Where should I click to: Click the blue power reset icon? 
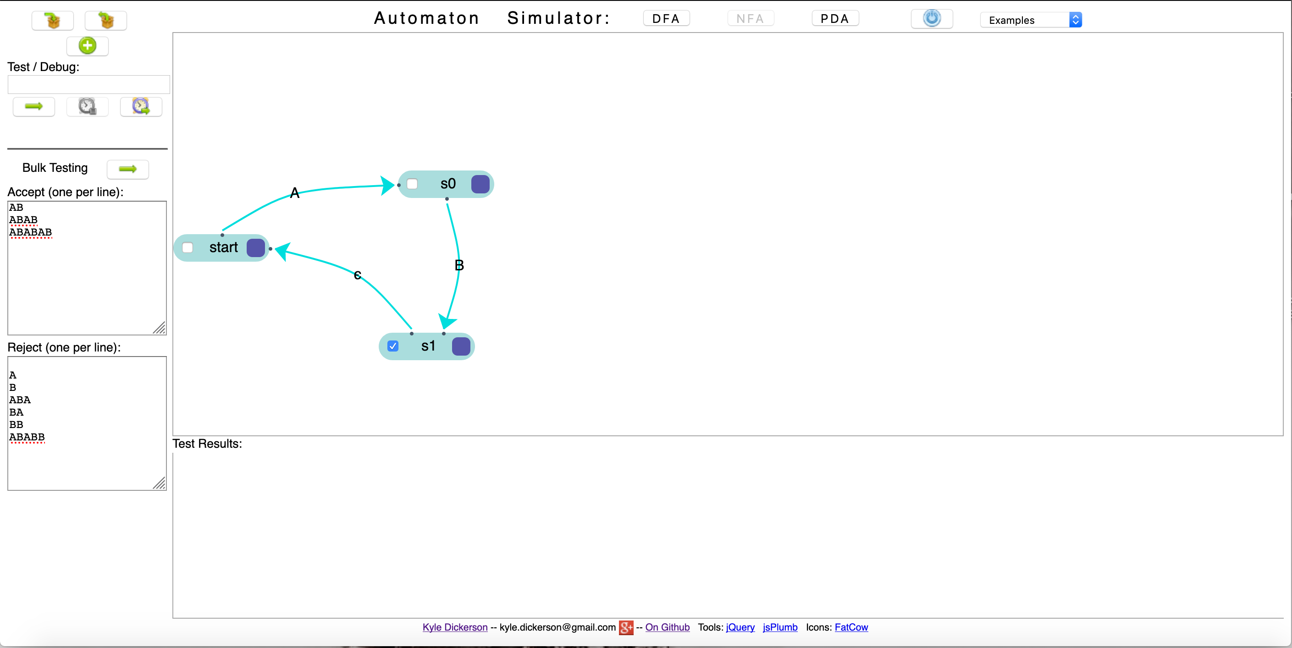[x=931, y=19]
